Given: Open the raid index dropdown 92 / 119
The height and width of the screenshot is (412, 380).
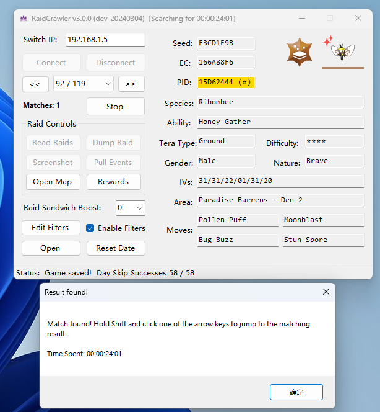Looking at the screenshot, I should pos(84,84).
